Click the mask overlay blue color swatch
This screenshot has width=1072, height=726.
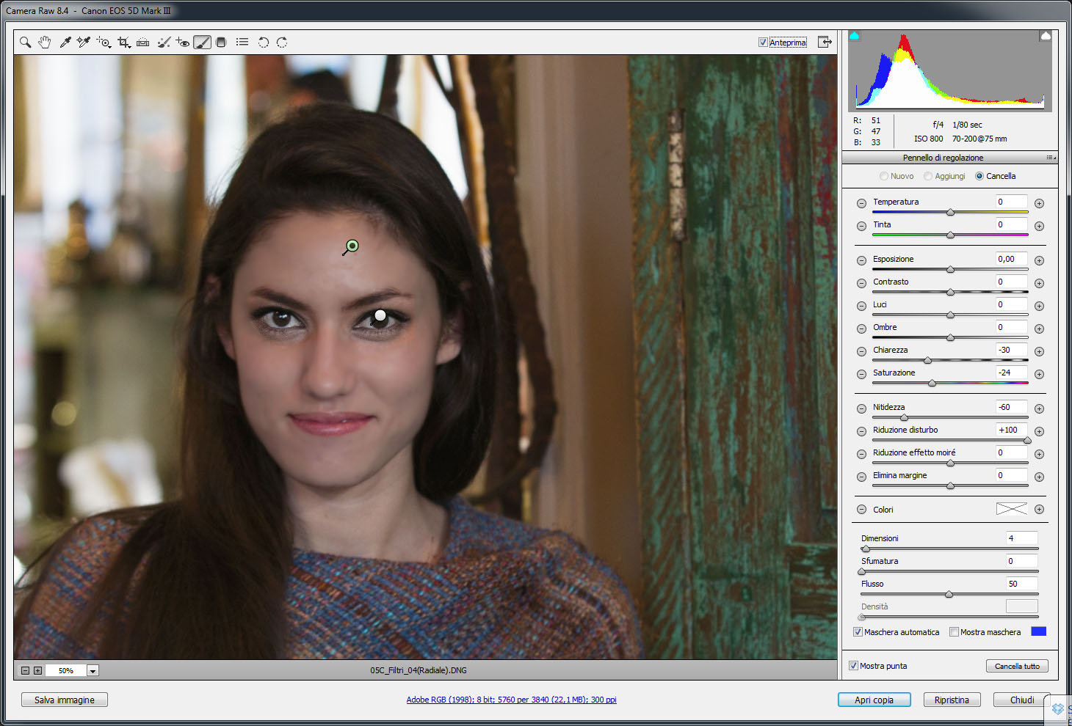click(1038, 631)
